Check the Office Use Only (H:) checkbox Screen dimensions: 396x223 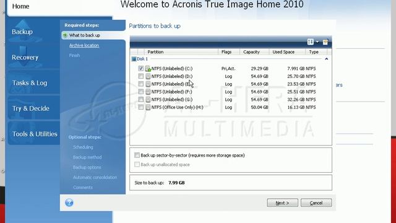click(141, 107)
